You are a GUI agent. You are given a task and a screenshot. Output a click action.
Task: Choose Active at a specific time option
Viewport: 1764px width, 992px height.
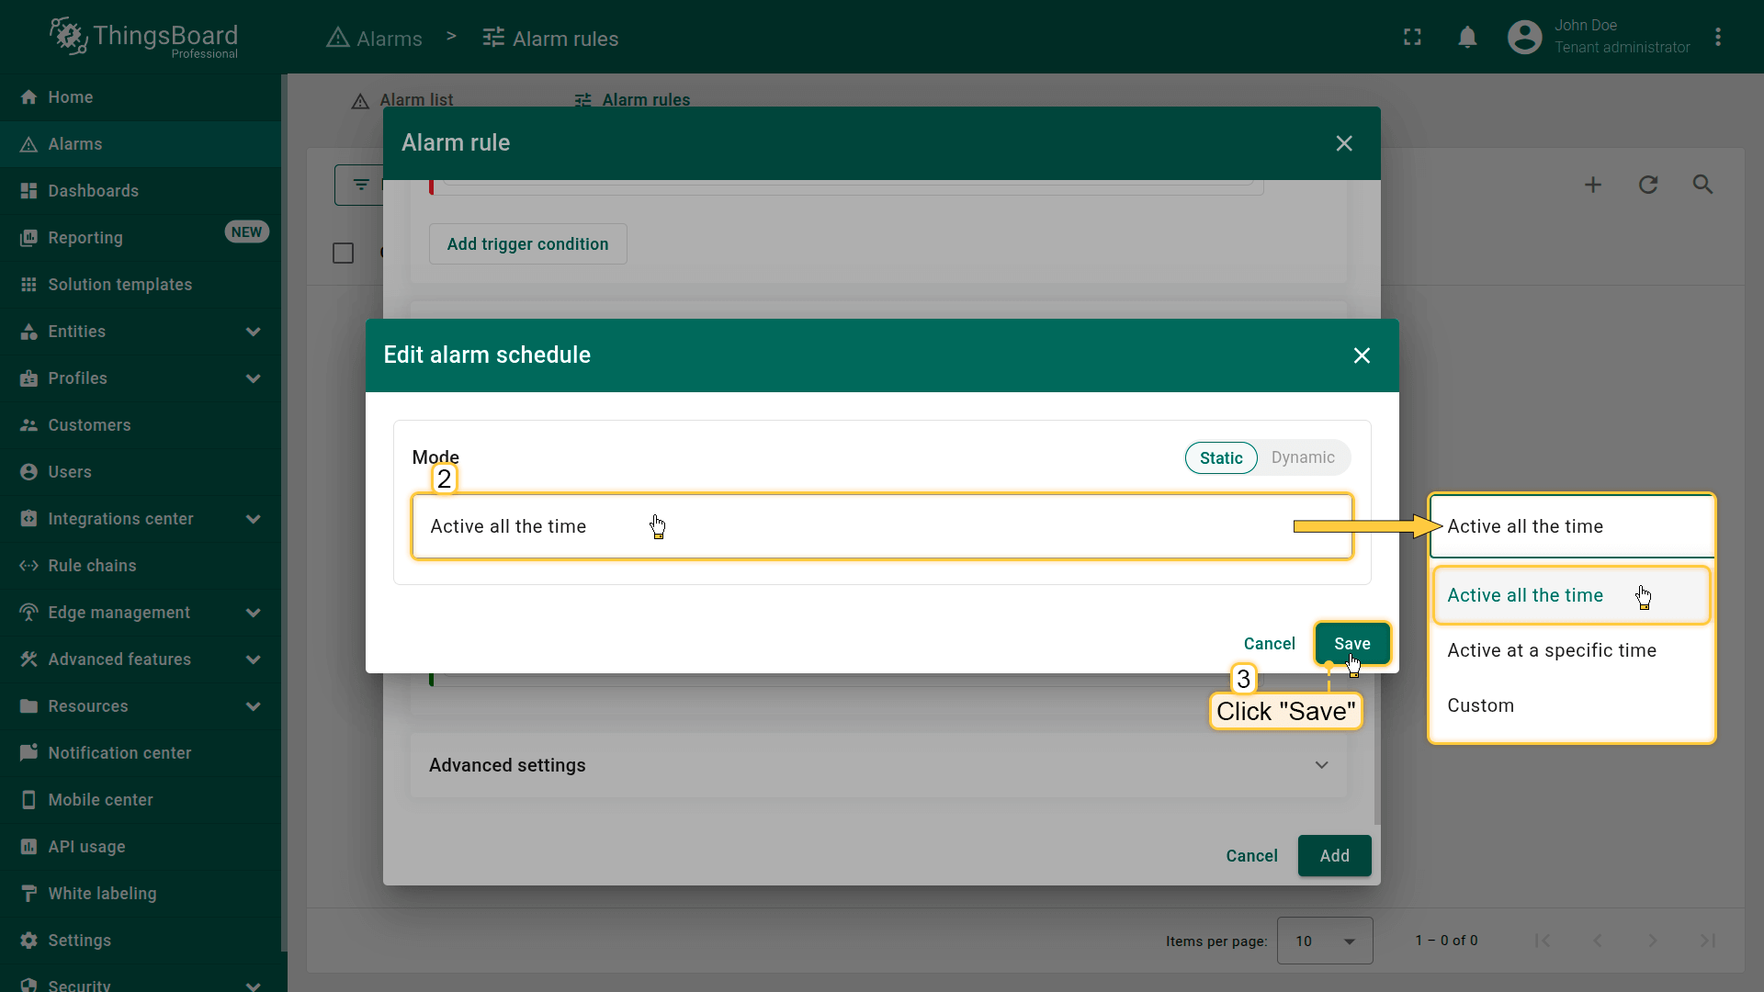(1551, 650)
